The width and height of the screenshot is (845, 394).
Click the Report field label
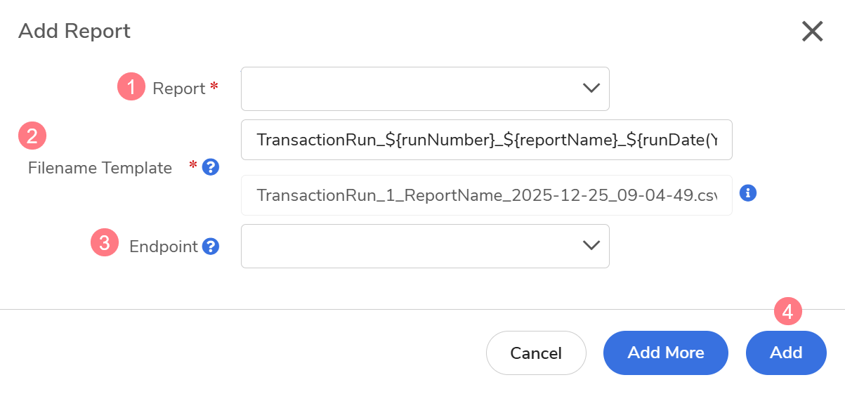(179, 88)
